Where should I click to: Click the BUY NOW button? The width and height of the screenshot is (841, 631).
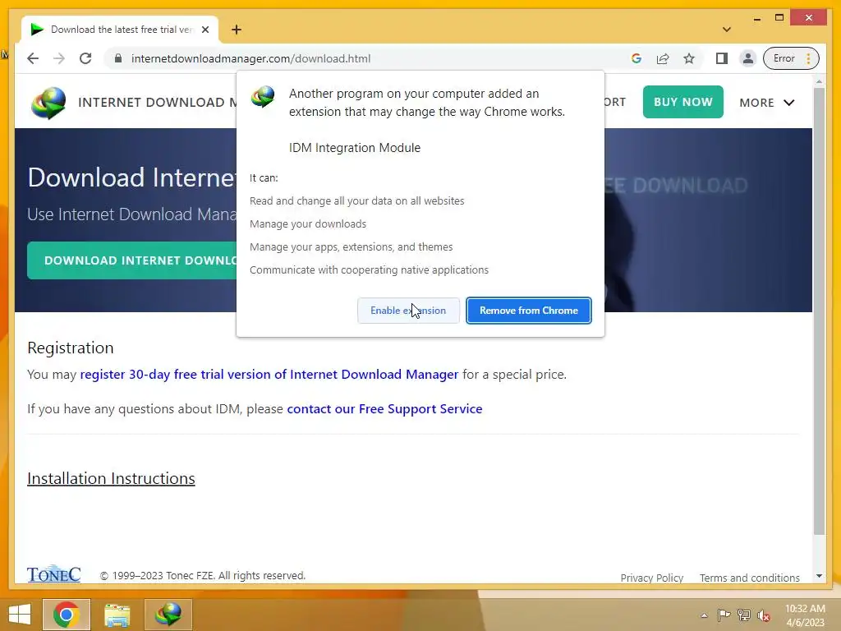click(x=682, y=102)
